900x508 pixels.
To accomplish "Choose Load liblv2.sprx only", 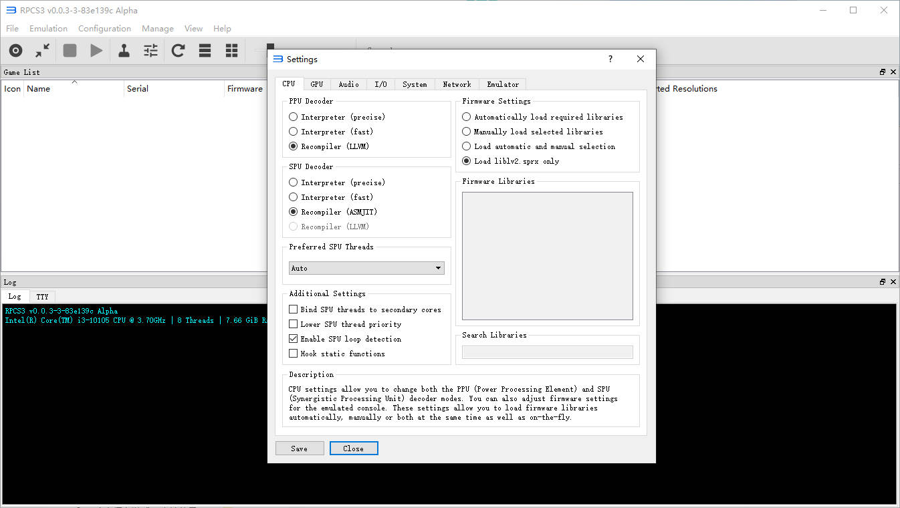I will [511, 161].
